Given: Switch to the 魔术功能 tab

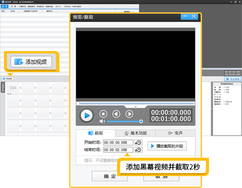Looking at the screenshot, I should tap(136, 133).
